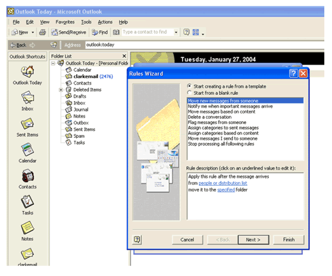Open the Edit menu
The height and width of the screenshot is (276, 332).
point(30,22)
